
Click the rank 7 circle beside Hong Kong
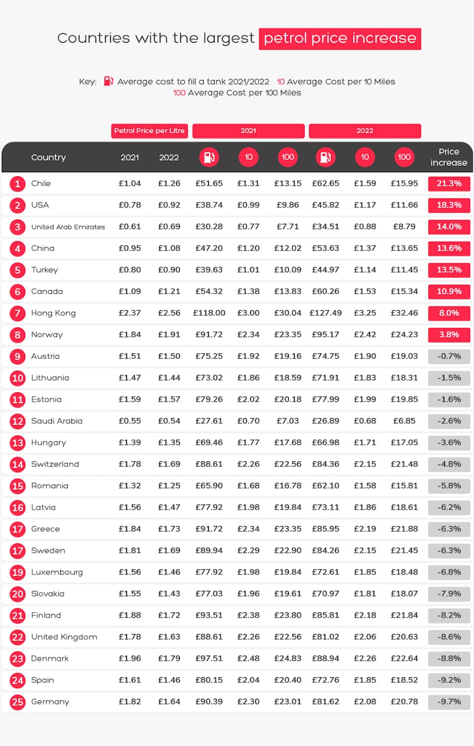[x=18, y=313]
